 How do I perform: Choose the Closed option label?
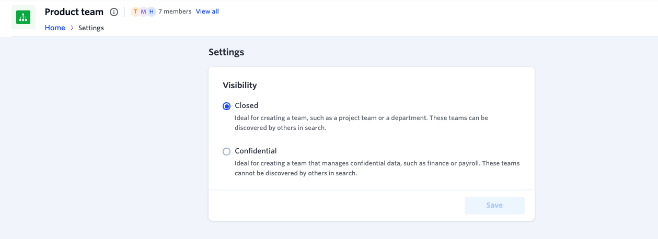pos(247,105)
